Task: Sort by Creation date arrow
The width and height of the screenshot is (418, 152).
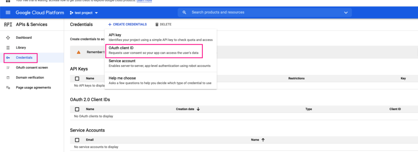Action: [198, 109]
